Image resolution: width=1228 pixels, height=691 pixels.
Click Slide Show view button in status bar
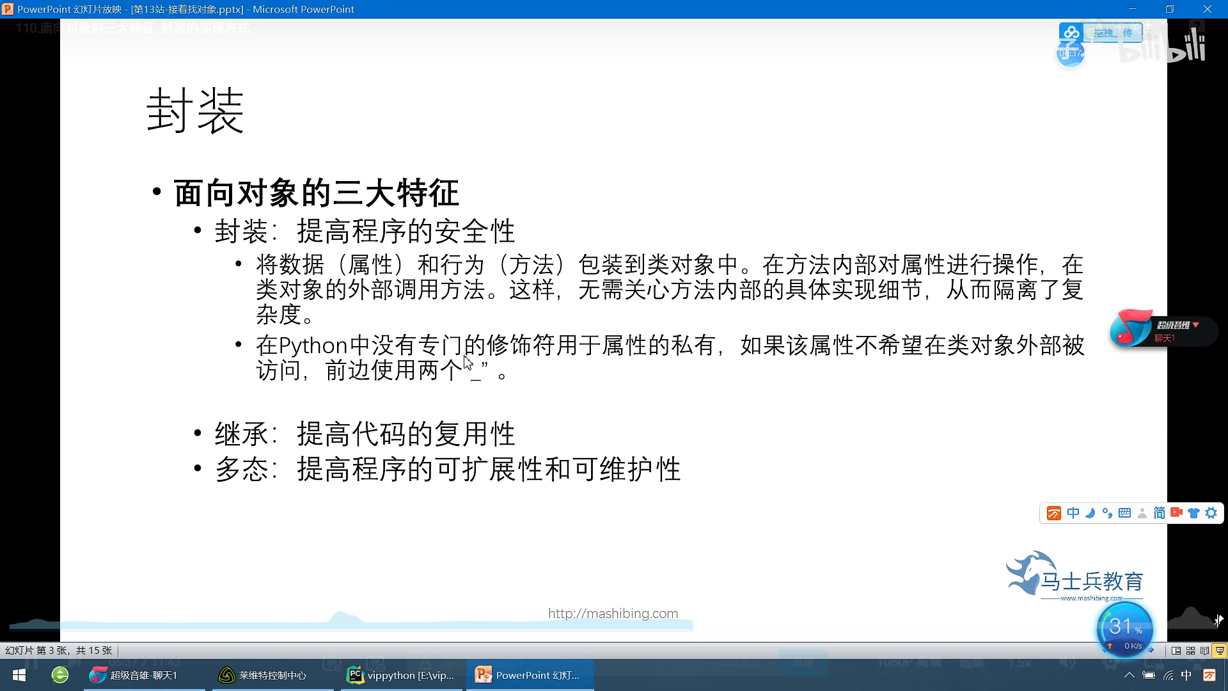click(x=1220, y=651)
